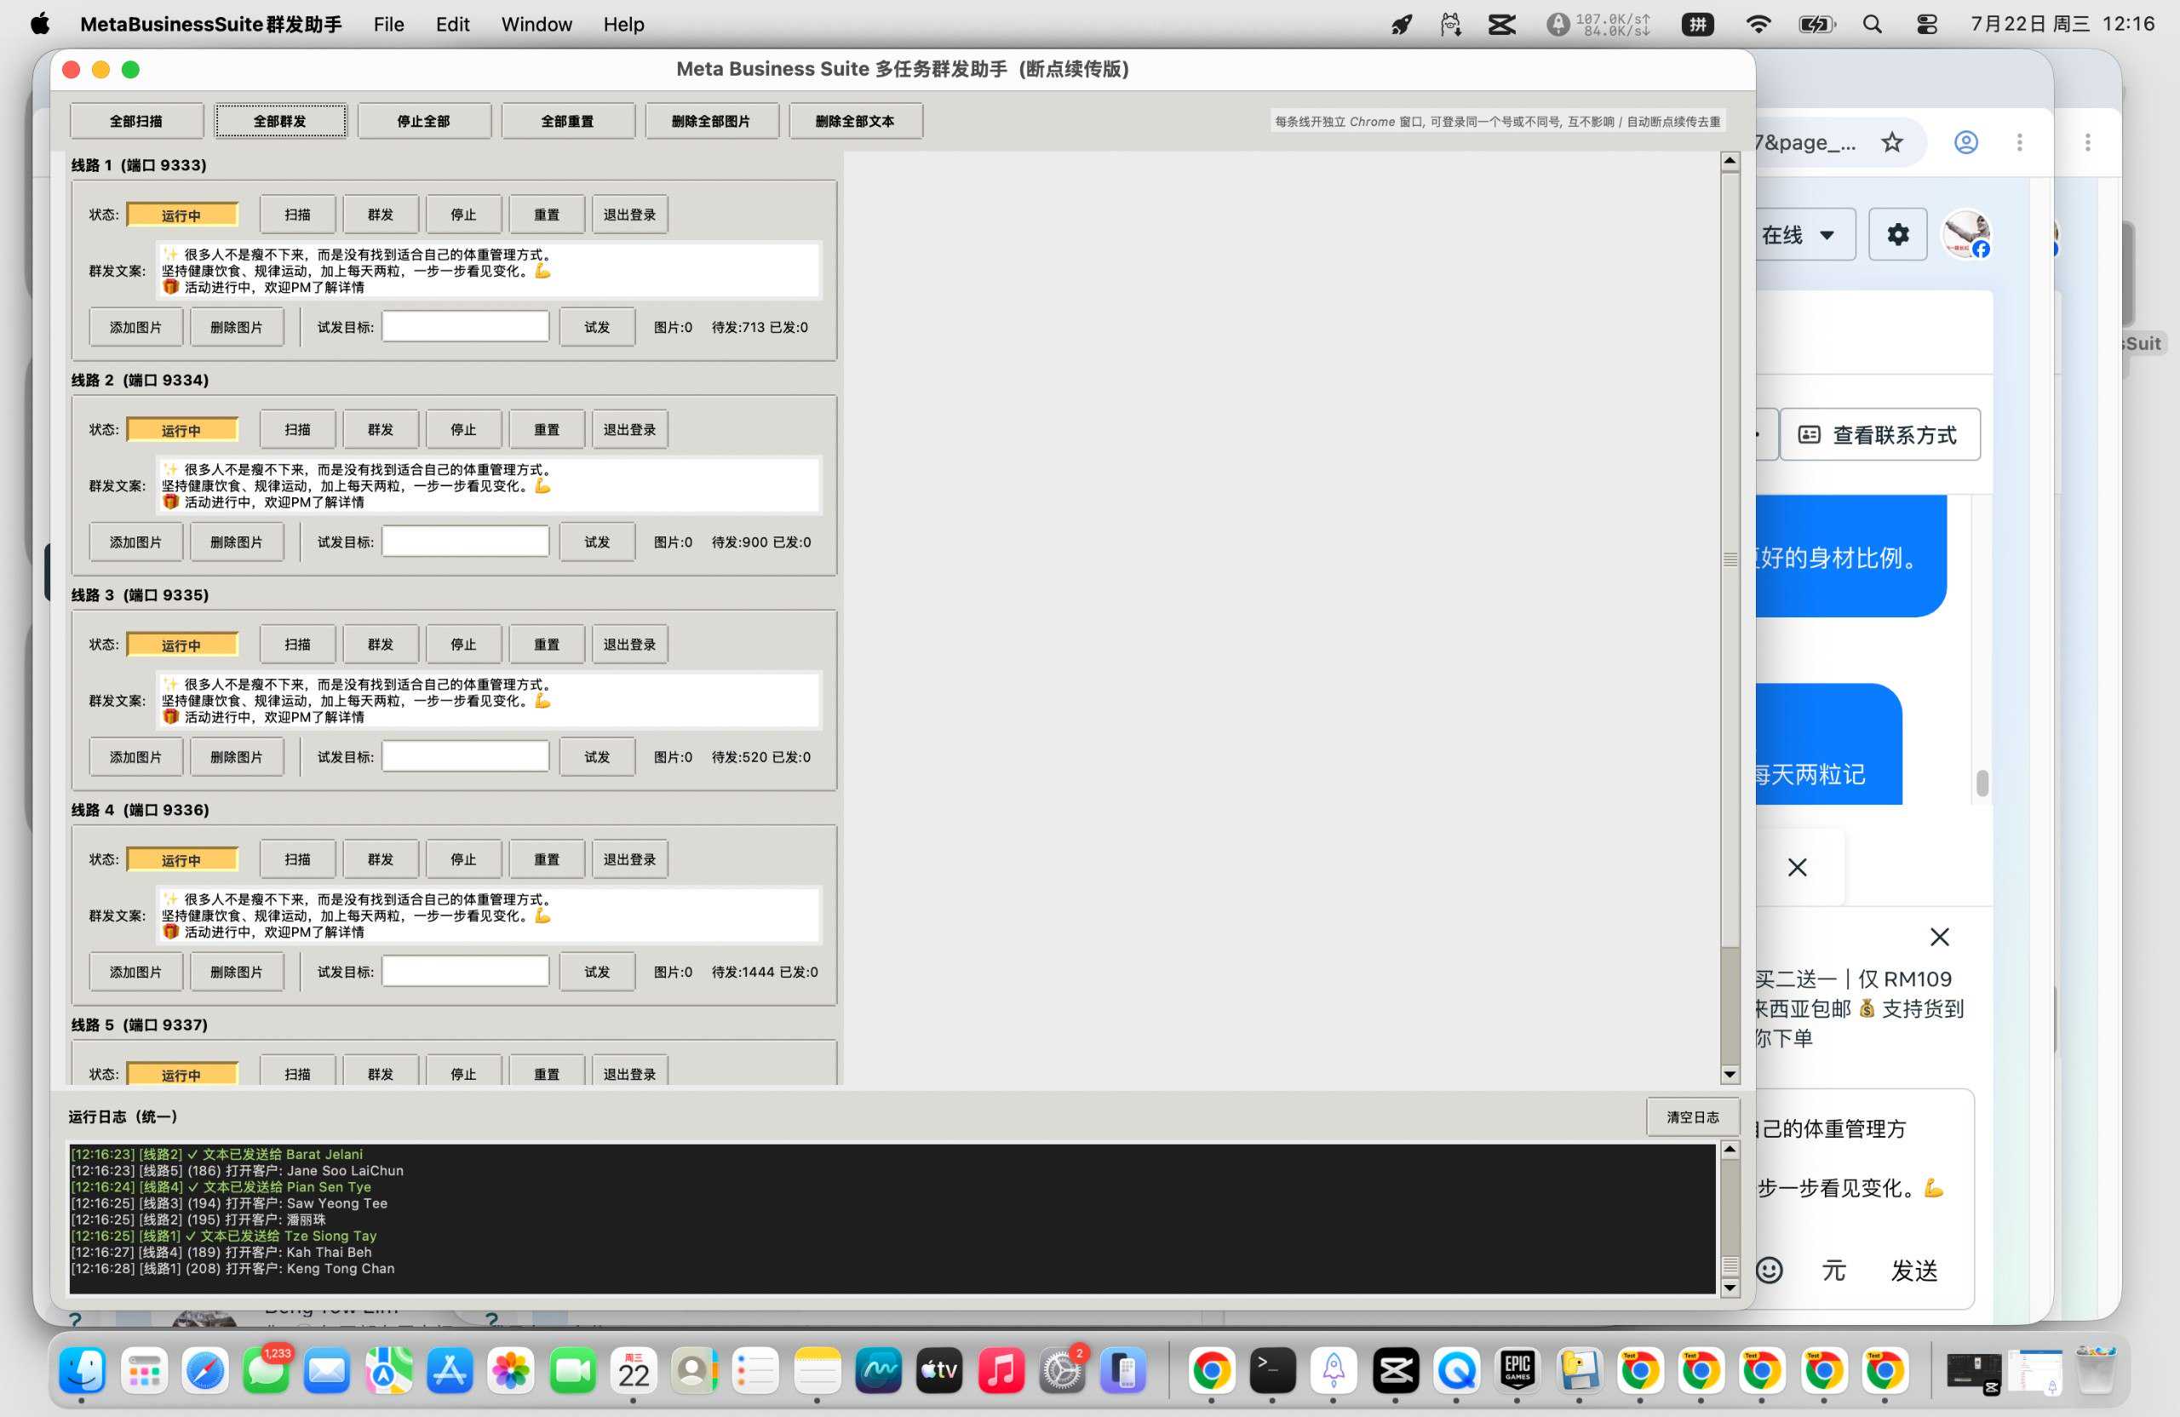
Task: Clear the log with 清空日志
Action: [x=1692, y=1116]
